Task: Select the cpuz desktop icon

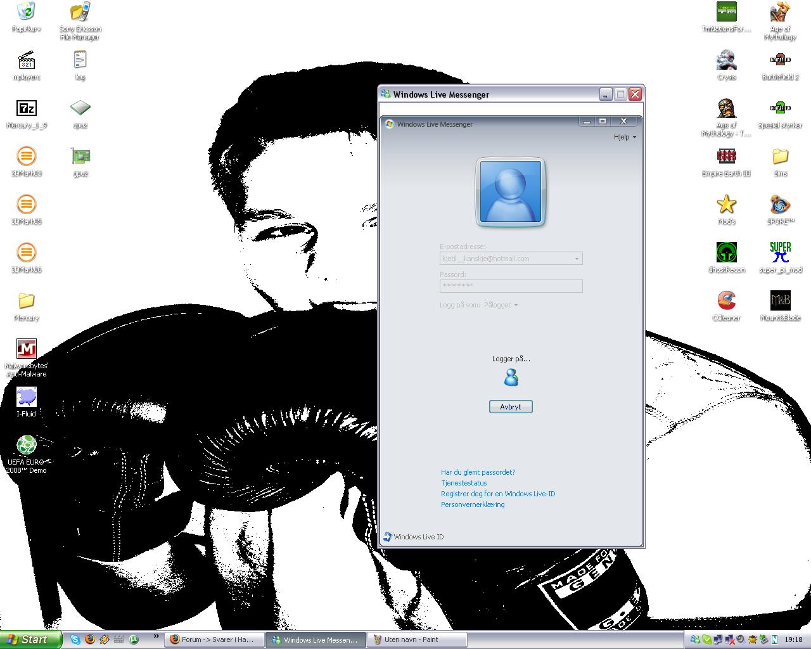Action: pos(80,113)
